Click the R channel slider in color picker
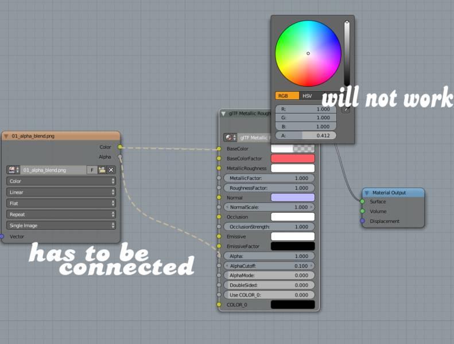The image size is (454, 344). pyautogui.click(x=306, y=109)
